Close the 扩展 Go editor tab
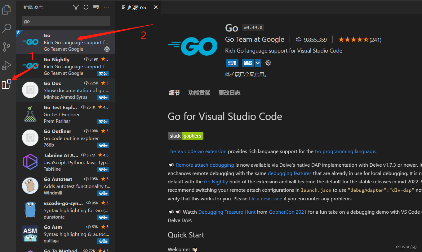This screenshot has width=422, height=252. [156, 7]
